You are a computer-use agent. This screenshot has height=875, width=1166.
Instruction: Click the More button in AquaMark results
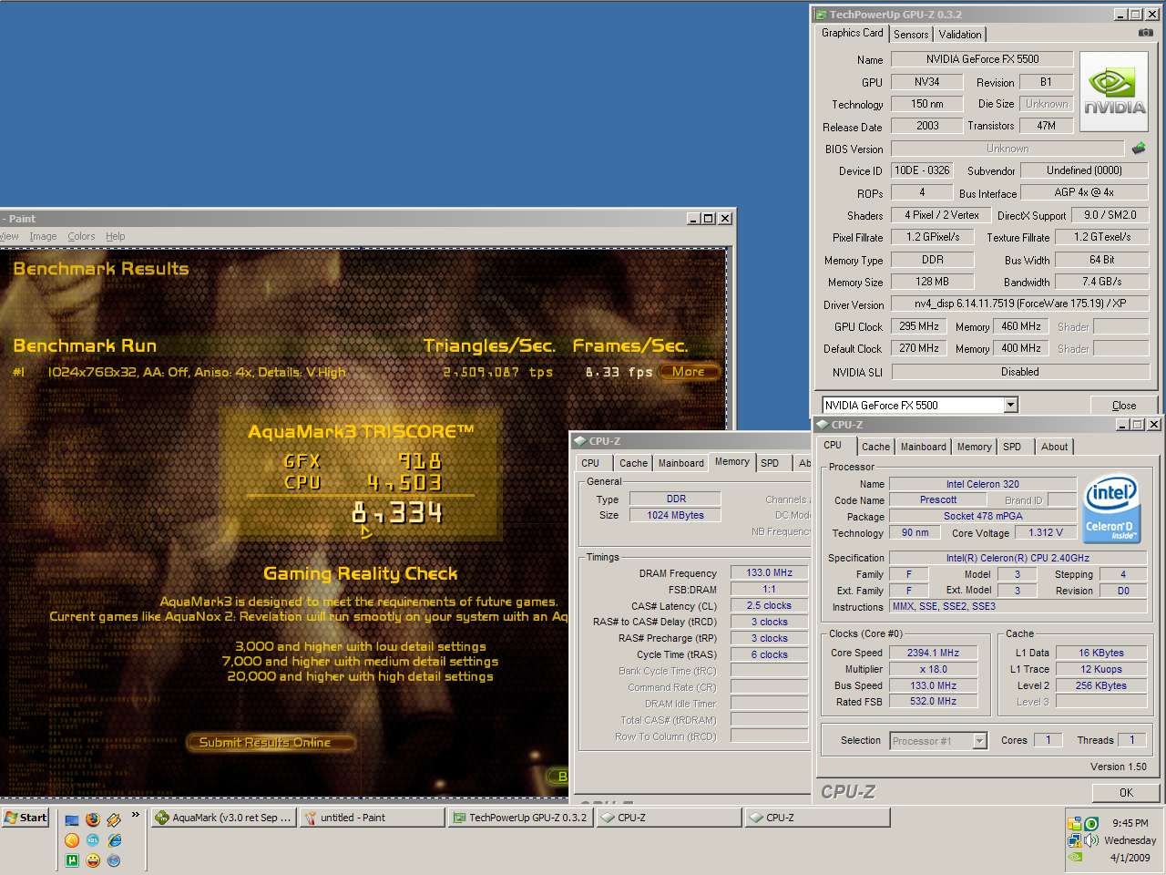(x=689, y=372)
